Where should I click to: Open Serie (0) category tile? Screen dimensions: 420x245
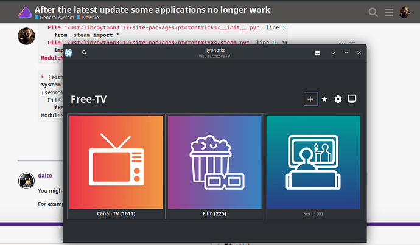coord(313,167)
